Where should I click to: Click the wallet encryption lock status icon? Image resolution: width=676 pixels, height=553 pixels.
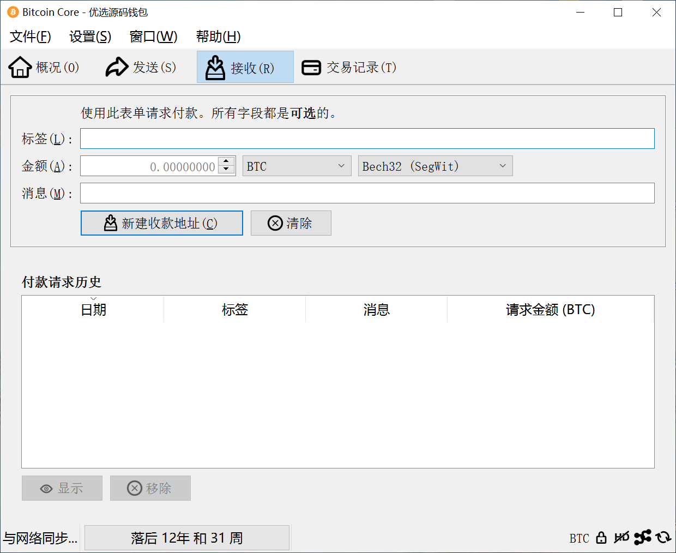coord(601,538)
